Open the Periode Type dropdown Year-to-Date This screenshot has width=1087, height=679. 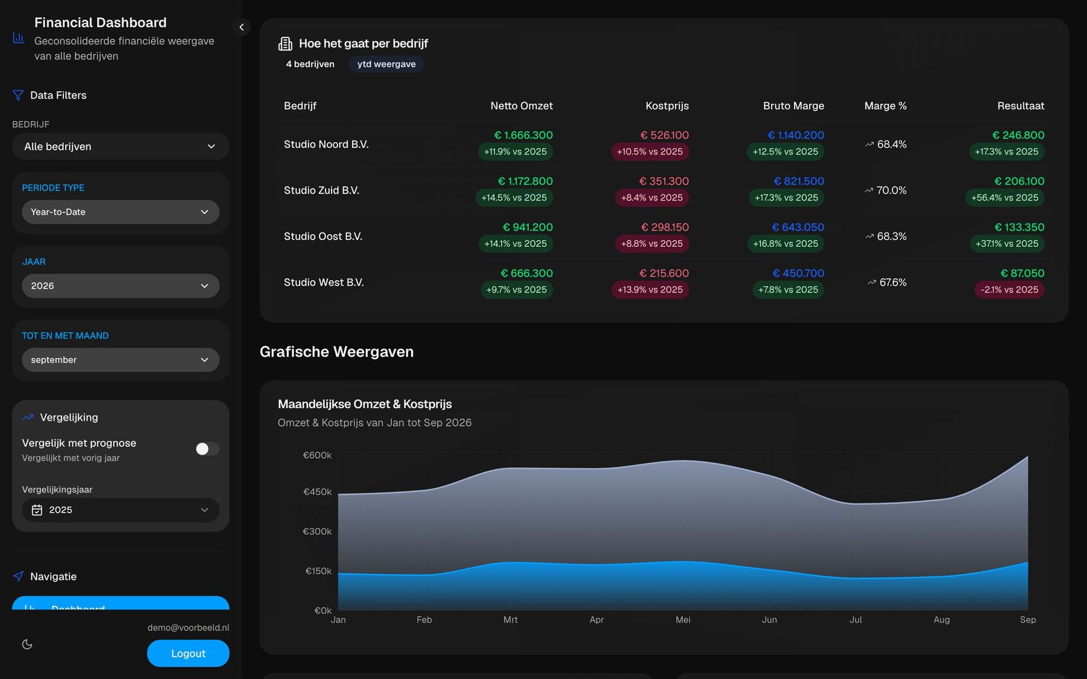tap(121, 212)
